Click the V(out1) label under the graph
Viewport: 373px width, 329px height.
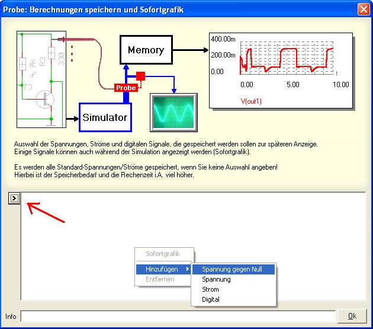[251, 101]
